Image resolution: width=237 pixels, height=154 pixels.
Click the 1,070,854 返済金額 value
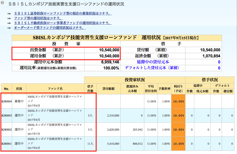pos(211,56)
